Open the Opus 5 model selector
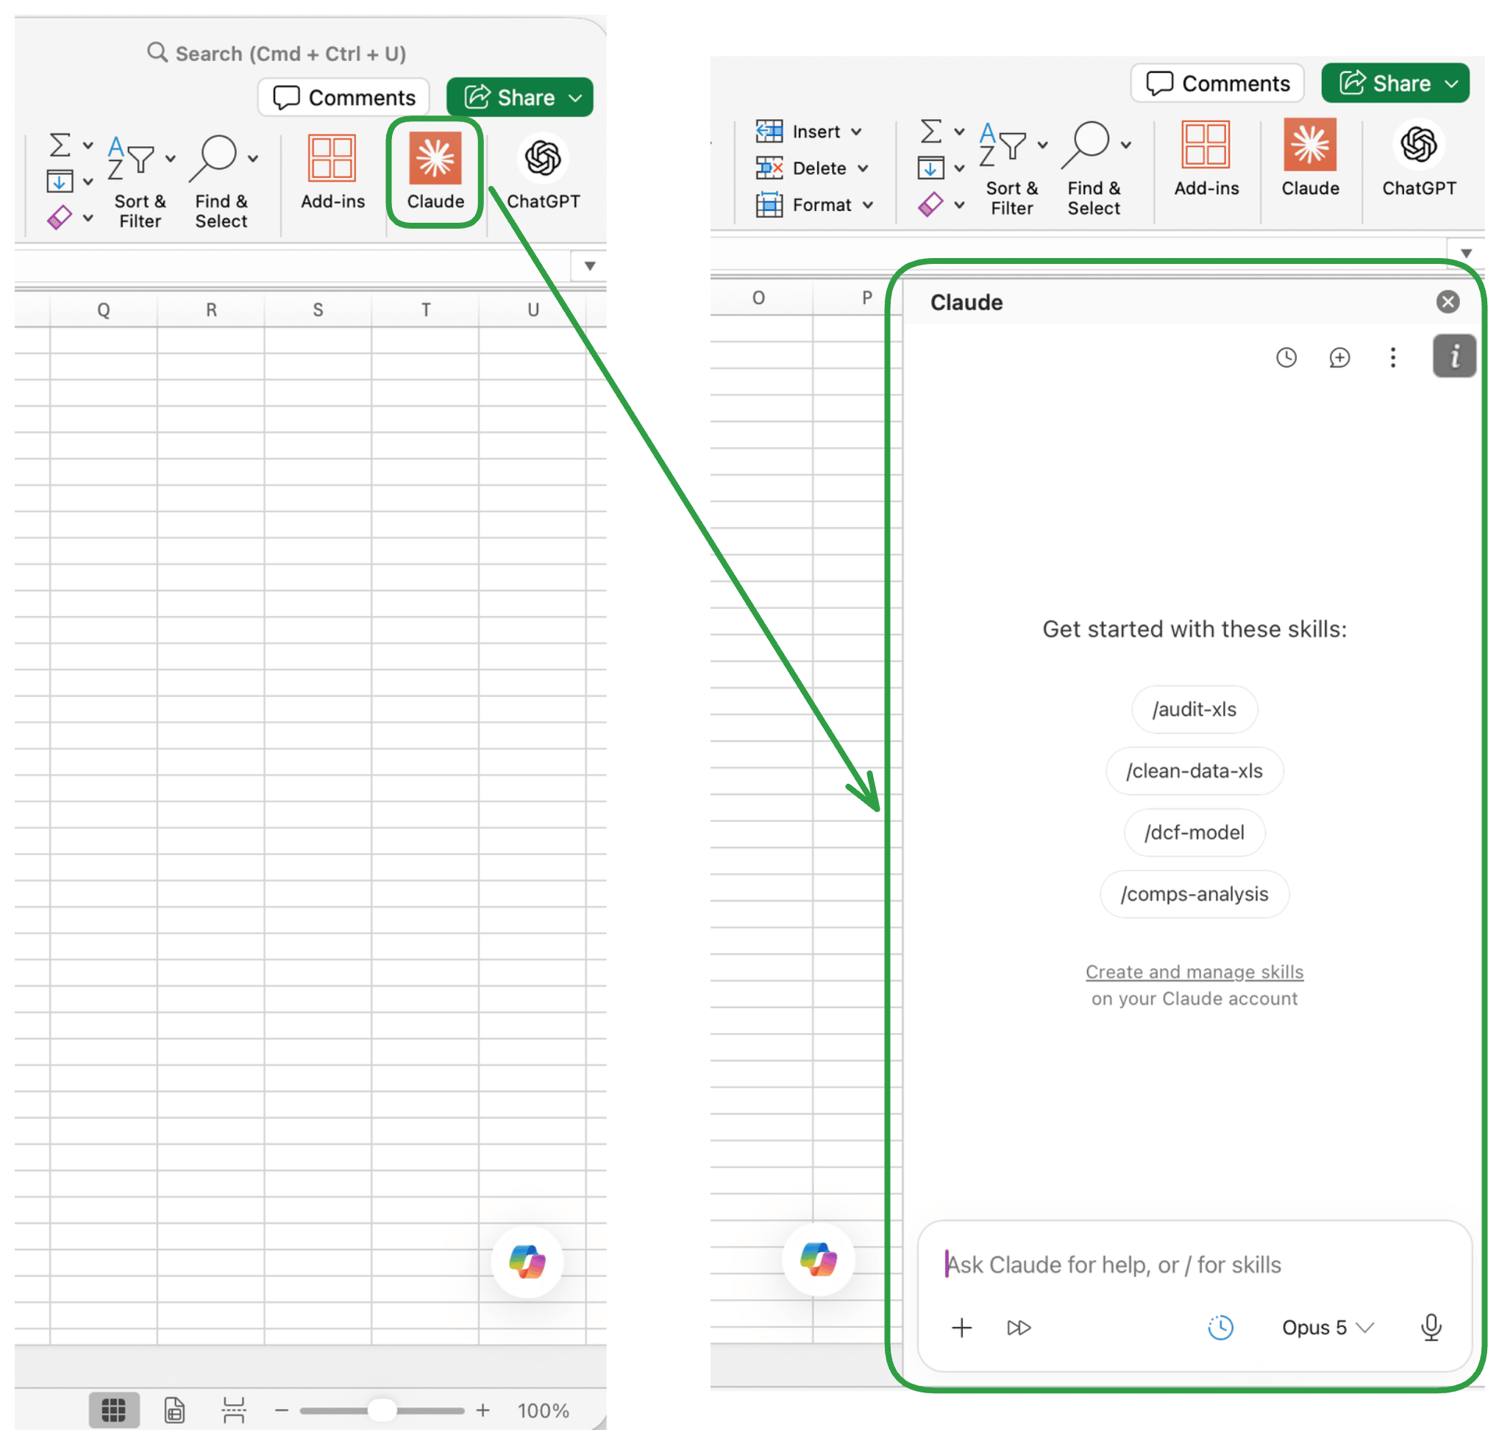Image resolution: width=1499 pixels, height=1444 pixels. [1328, 1327]
